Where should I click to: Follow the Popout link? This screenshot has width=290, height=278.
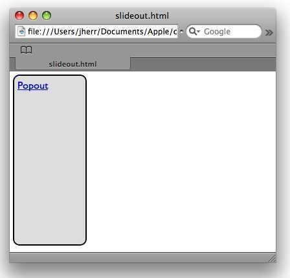(33, 86)
